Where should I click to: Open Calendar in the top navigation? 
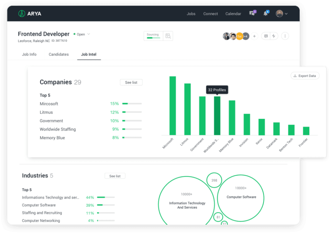233,14
